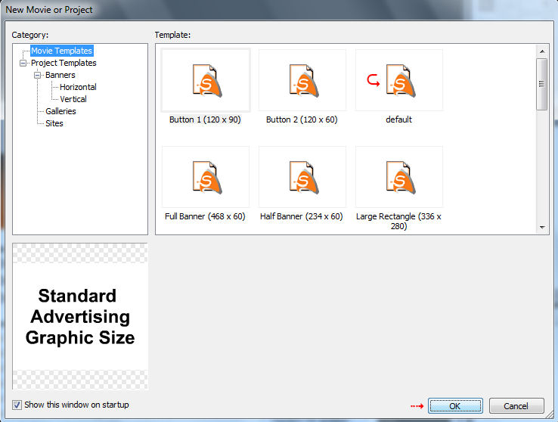Click the default template label
The width and height of the screenshot is (558, 422).
[398, 119]
